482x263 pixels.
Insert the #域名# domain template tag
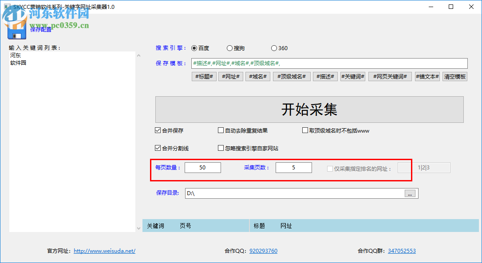(x=257, y=76)
